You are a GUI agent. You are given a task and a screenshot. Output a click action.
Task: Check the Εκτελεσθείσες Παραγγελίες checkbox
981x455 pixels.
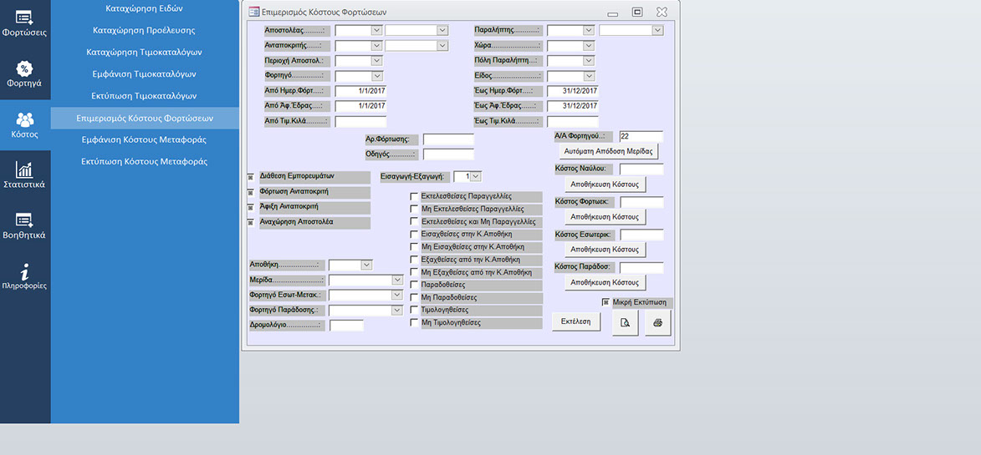click(414, 197)
